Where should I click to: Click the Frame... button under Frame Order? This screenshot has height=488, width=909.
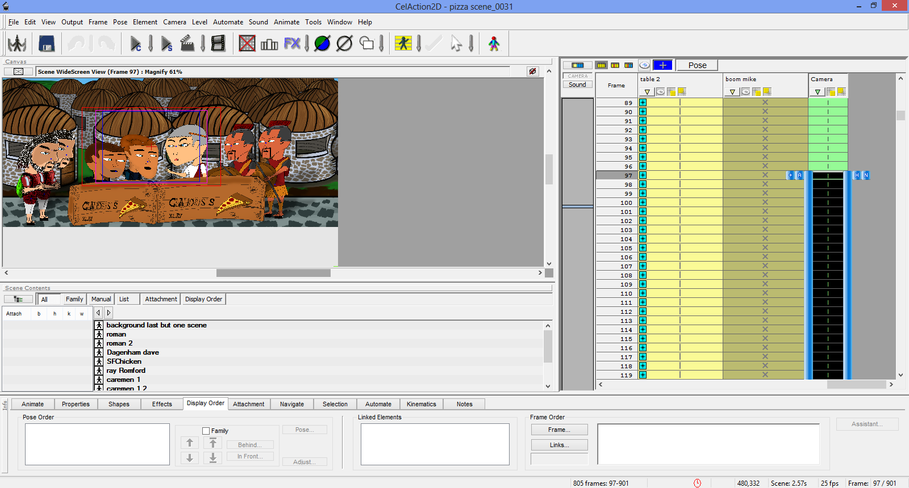click(559, 430)
